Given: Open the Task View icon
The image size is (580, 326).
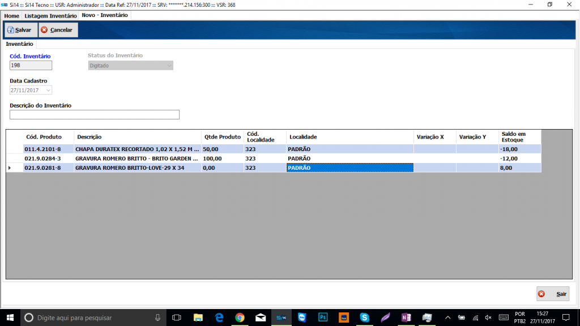Looking at the screenshot, I should 177,318.
